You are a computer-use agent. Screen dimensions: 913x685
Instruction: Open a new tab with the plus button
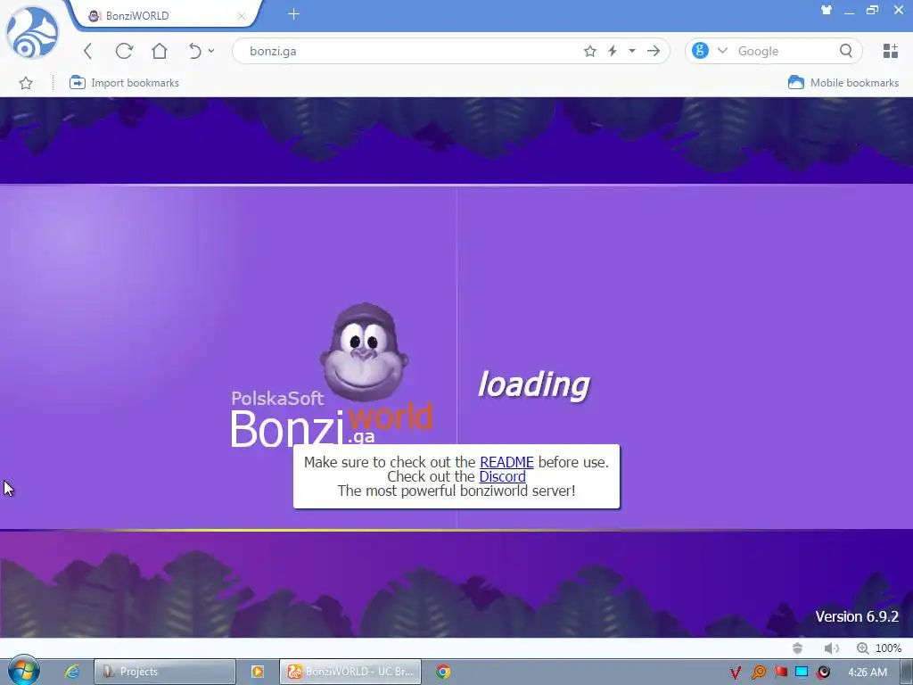293,14
